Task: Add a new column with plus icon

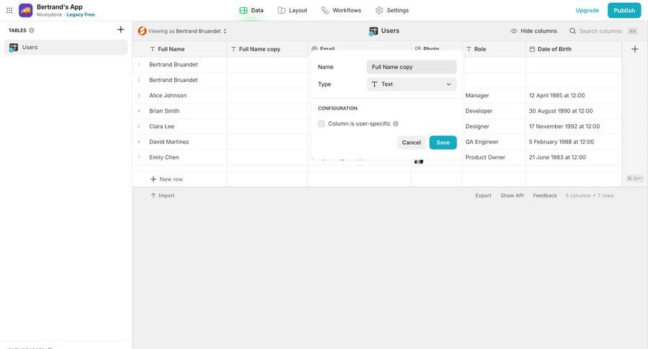Action: coord(634,49)
